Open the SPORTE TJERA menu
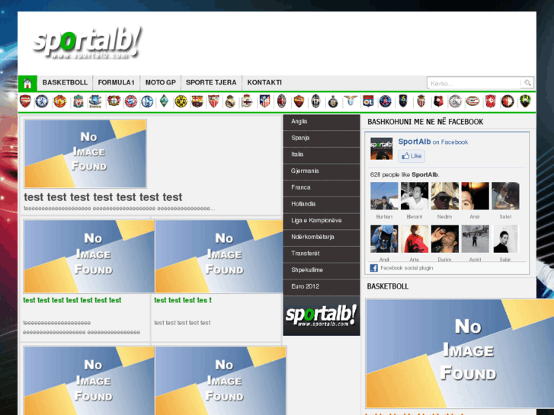 tap(211, 83)
